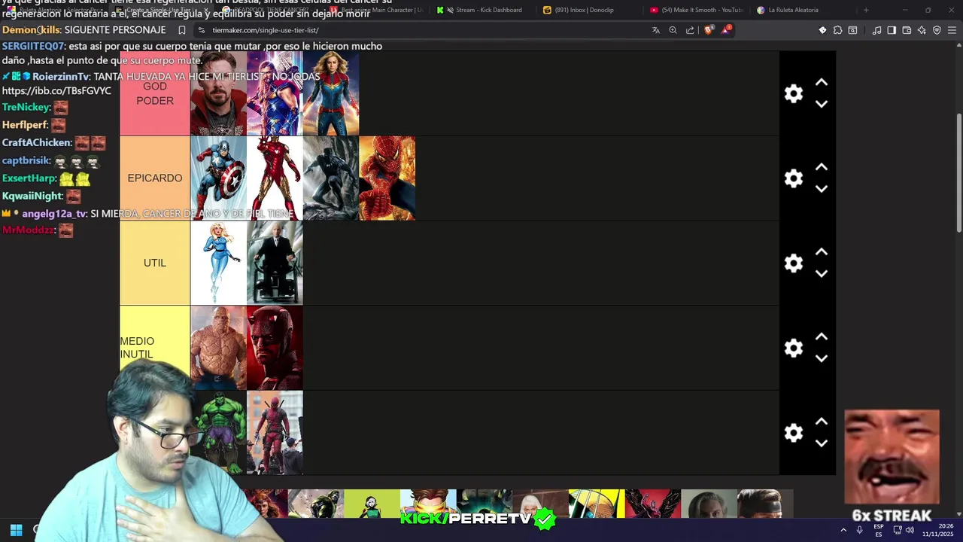Move UTIL tier down with arrow
This screenshot has height=542, width=963.
click(x=822, y=273)
